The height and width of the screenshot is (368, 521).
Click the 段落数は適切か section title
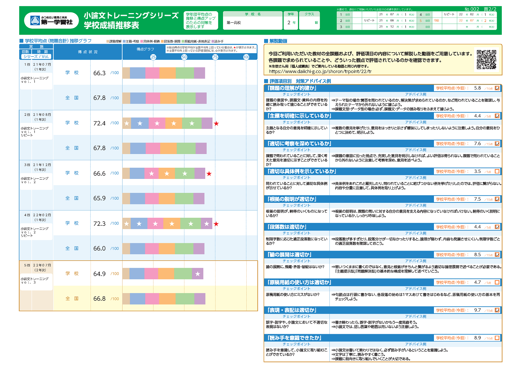coord(287,227)
